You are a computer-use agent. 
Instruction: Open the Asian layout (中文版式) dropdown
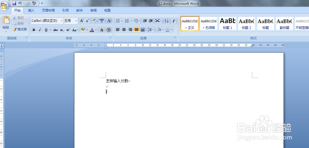158,21
